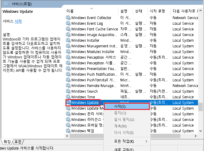Click the vertical scrollbar down arrow
Viewport: 204px width, 151px height.
201,131
